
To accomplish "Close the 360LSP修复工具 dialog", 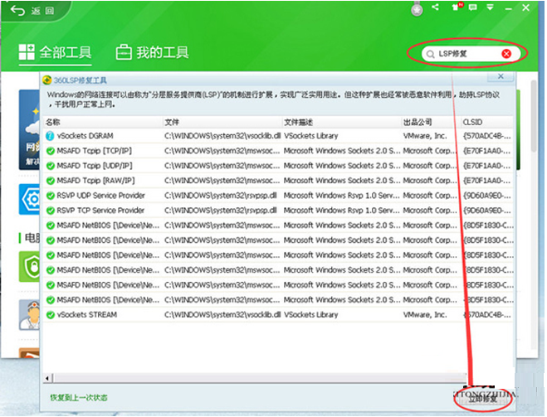I will click(501, 76).
